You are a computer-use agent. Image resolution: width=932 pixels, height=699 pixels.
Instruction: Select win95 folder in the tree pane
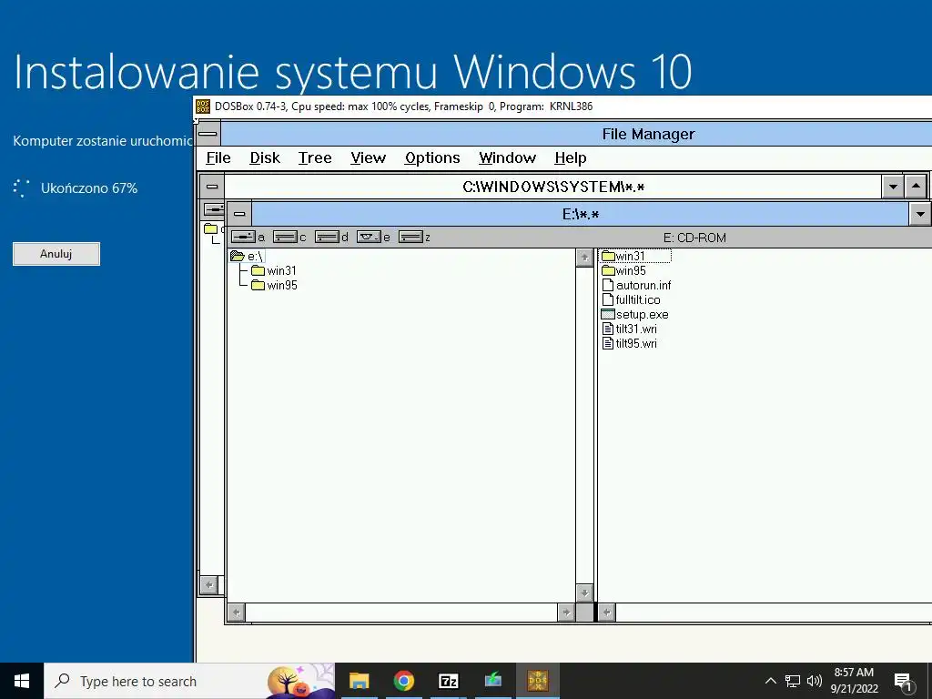point(274,285)
